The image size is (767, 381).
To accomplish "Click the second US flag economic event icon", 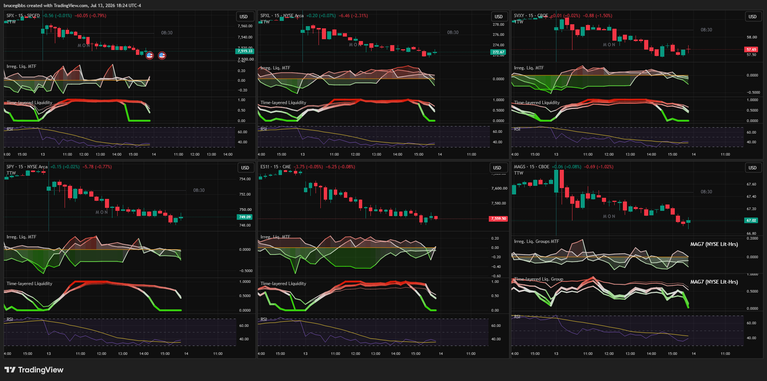I will pos(162,56).
